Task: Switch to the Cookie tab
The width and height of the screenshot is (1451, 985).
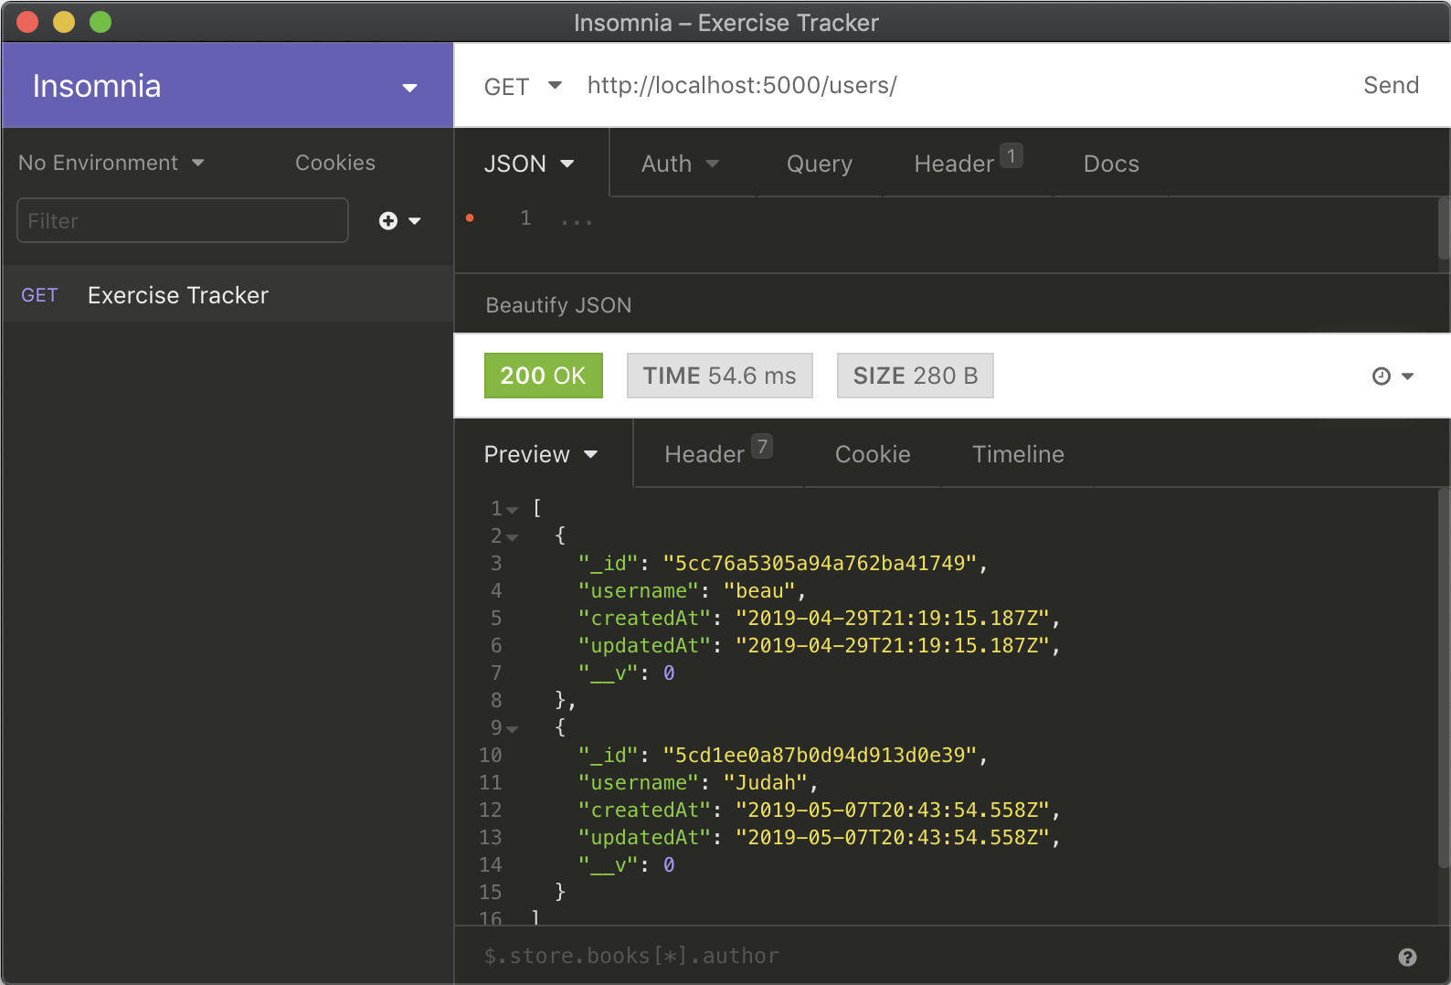Action: [873, 454]
